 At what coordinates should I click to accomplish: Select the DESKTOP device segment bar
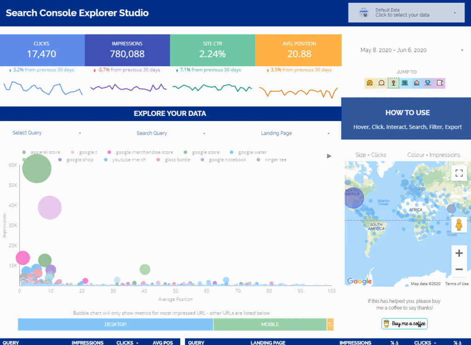pyautogui.click(x=115, y=325)
